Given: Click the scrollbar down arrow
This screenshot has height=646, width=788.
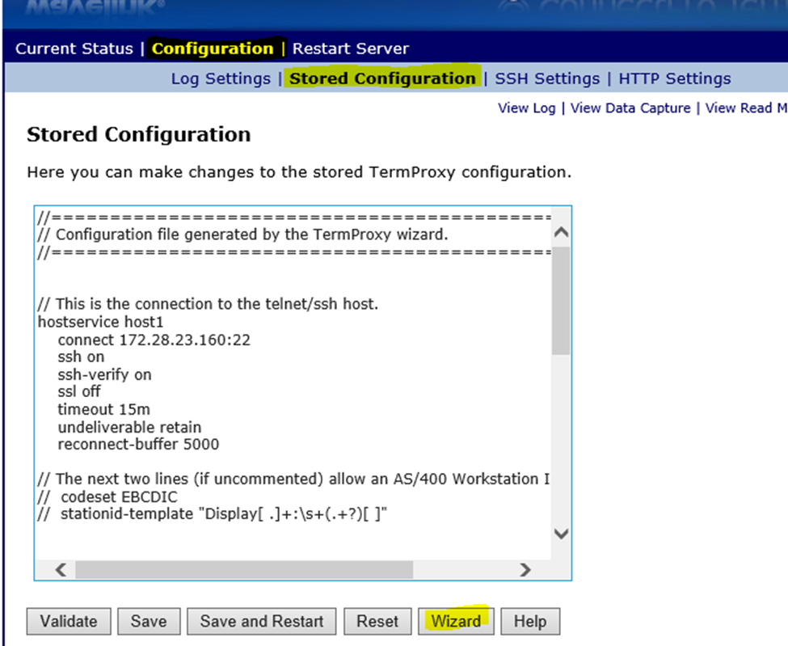Looking at the screenshot, I should click(x=560, y=534).
